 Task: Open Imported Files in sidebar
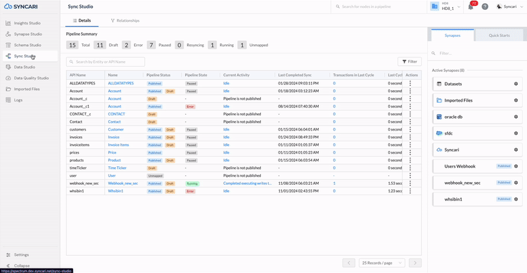(x=26, y=89)
